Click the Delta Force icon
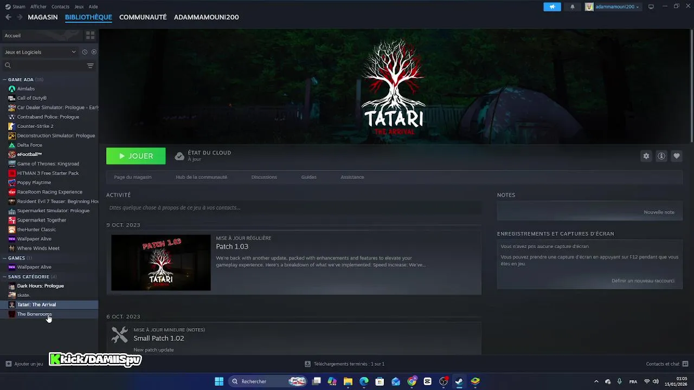 tap(12, 145)
